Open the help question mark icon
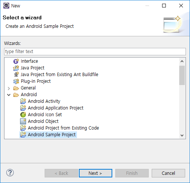 [x=10, y=173]
